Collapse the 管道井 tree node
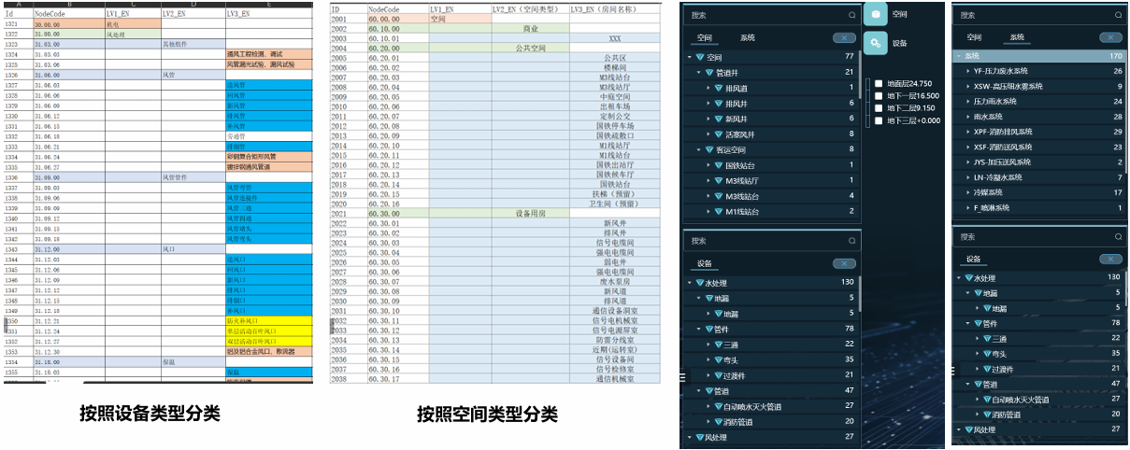 point(697,72)
